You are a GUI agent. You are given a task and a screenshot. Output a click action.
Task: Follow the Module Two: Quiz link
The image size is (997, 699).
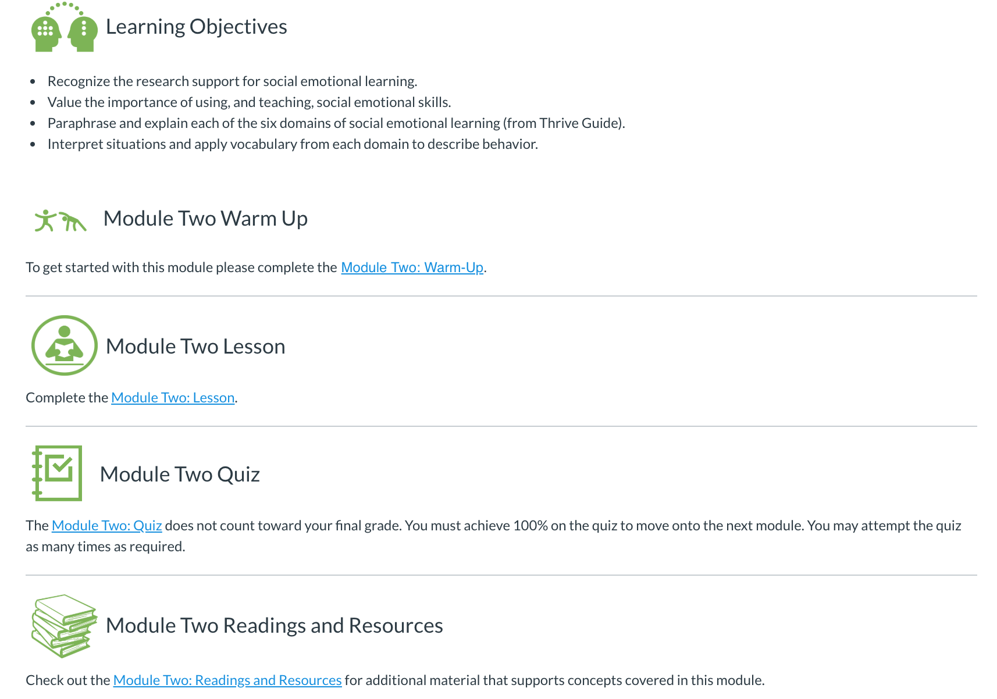click(106, 526)
